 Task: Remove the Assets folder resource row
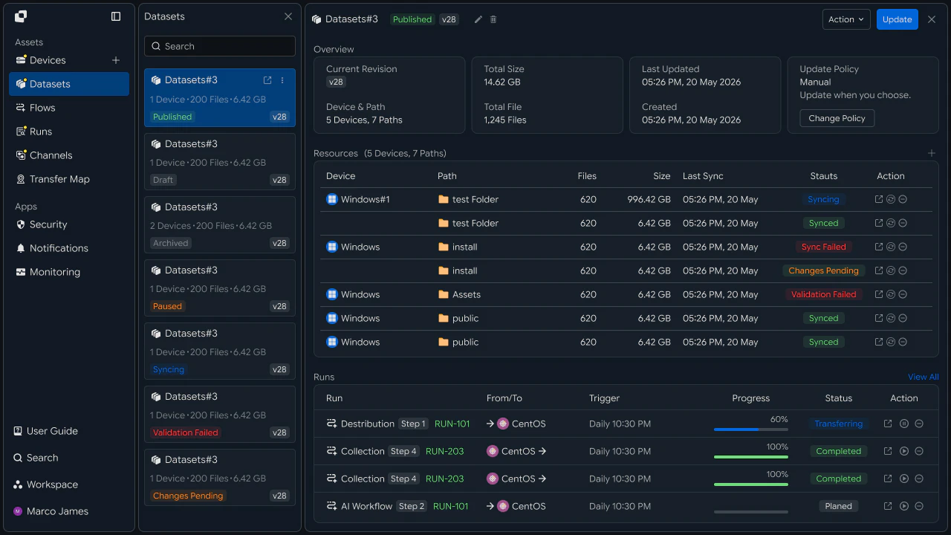903,294
